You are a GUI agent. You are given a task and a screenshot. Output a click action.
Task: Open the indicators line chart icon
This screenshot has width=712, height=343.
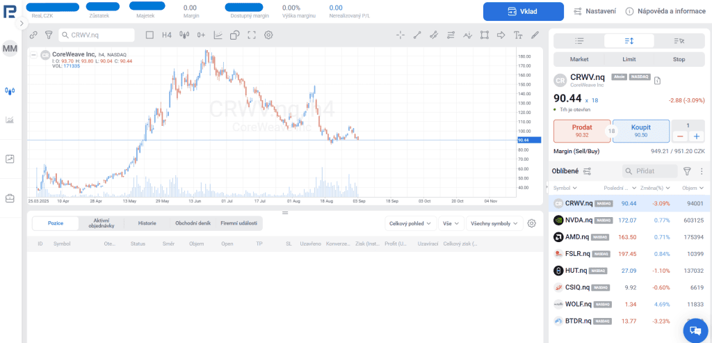point(218,35)
